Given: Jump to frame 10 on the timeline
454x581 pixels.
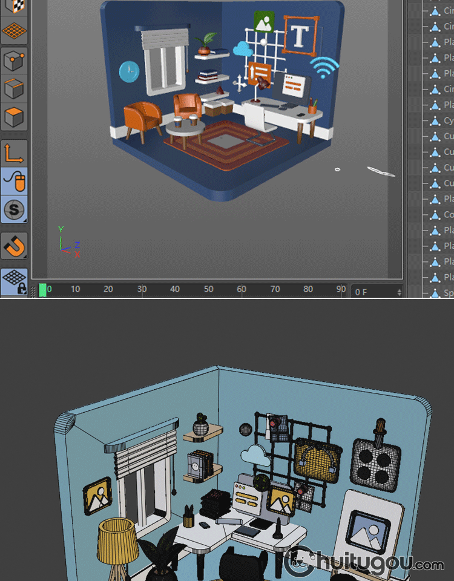Looking at the screenshot, I should point(75,289).
